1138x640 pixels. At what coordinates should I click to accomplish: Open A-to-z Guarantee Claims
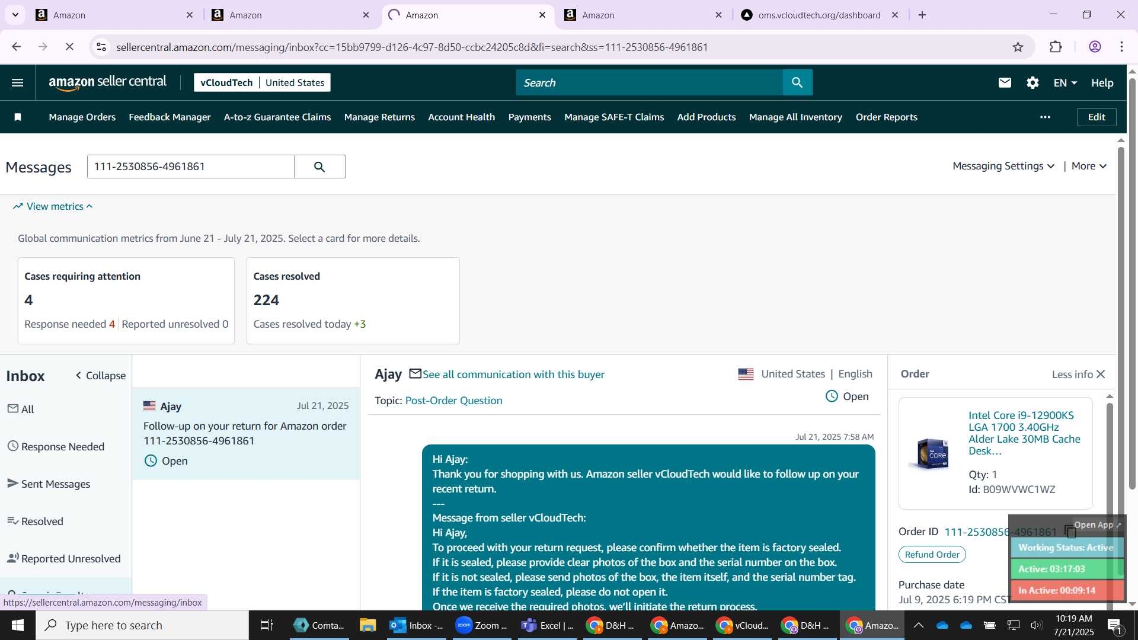click(277, 117)
